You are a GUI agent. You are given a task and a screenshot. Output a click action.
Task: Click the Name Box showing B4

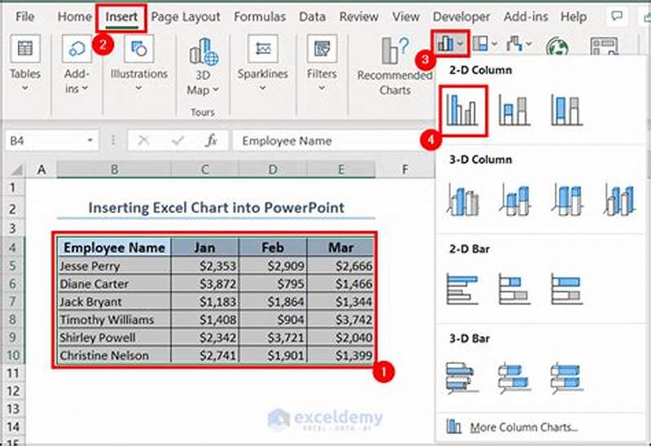pyautogui.click(x=52, y=141)
